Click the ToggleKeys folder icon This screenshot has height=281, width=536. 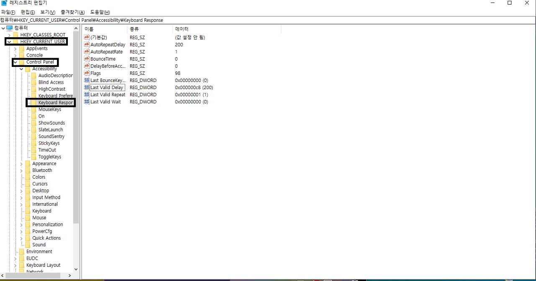[x=34, y=157]
